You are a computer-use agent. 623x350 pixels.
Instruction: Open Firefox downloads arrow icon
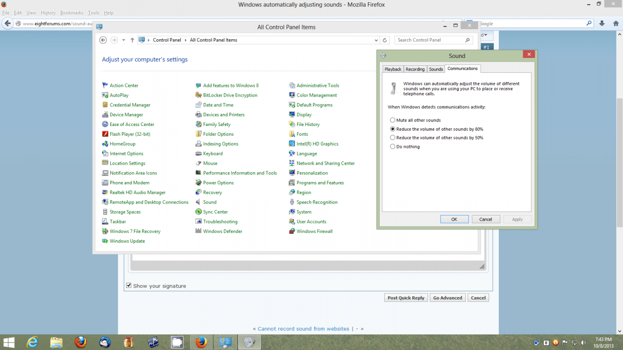602,23
